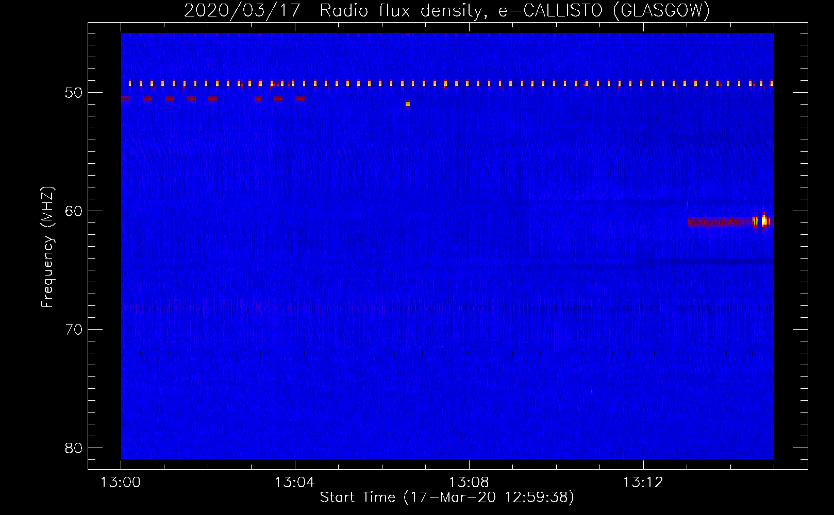Click the 13:00 time tick label
Screen dimensions: 834x515
pyautogui.click(x=121, y=483)
